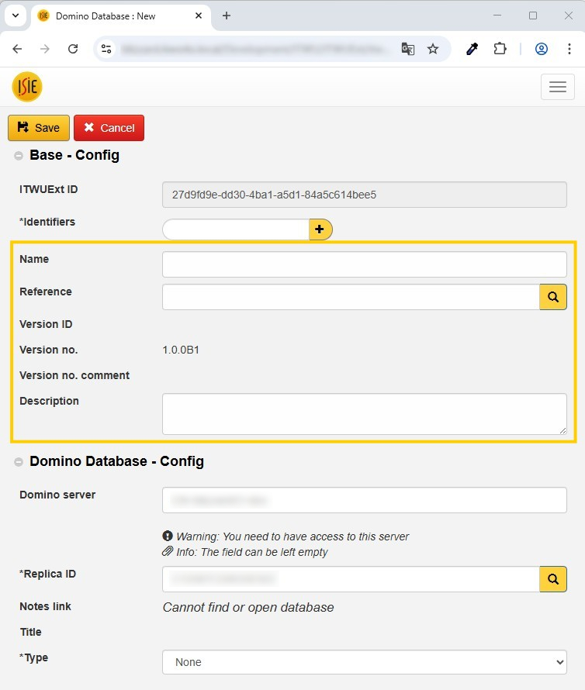Open the tab search dropdown

[x=16, y=16]
